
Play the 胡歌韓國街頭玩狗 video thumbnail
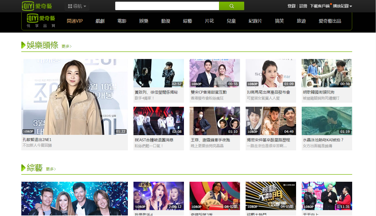[327, 73]
